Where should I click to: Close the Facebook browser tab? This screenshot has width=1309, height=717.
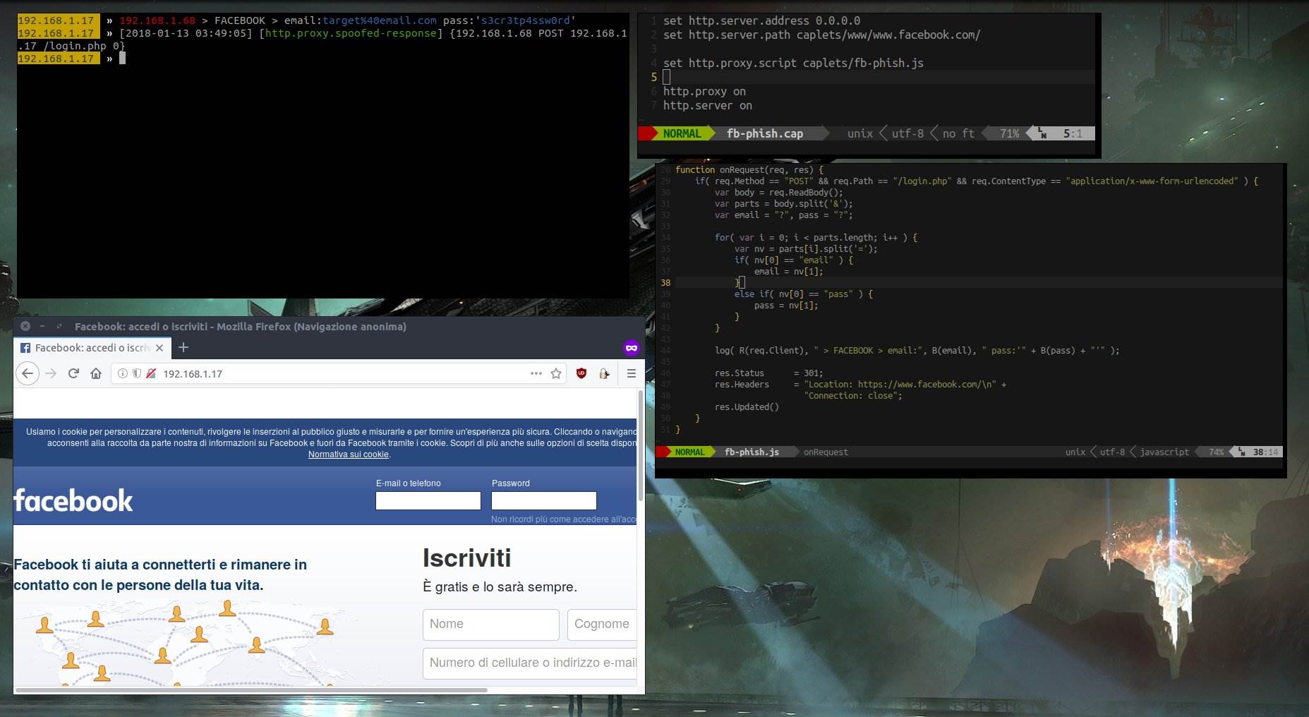click(159, 348)
